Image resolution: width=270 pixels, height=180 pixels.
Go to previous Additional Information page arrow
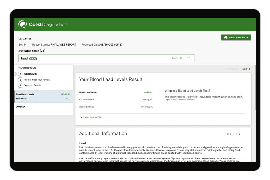(x=233, y=134)
